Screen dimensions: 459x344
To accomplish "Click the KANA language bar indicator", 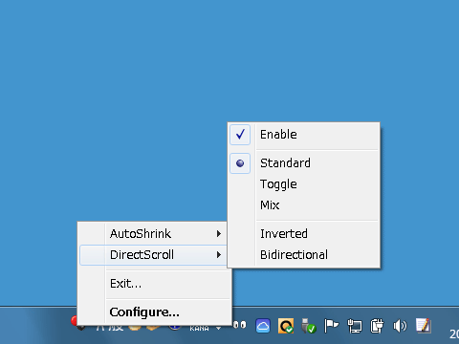I will [x=199, y=329].
